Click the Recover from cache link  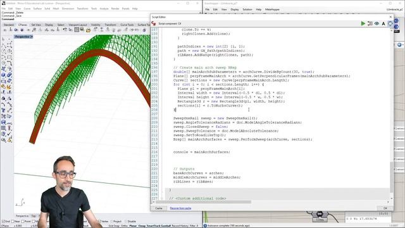coord(180,208)
